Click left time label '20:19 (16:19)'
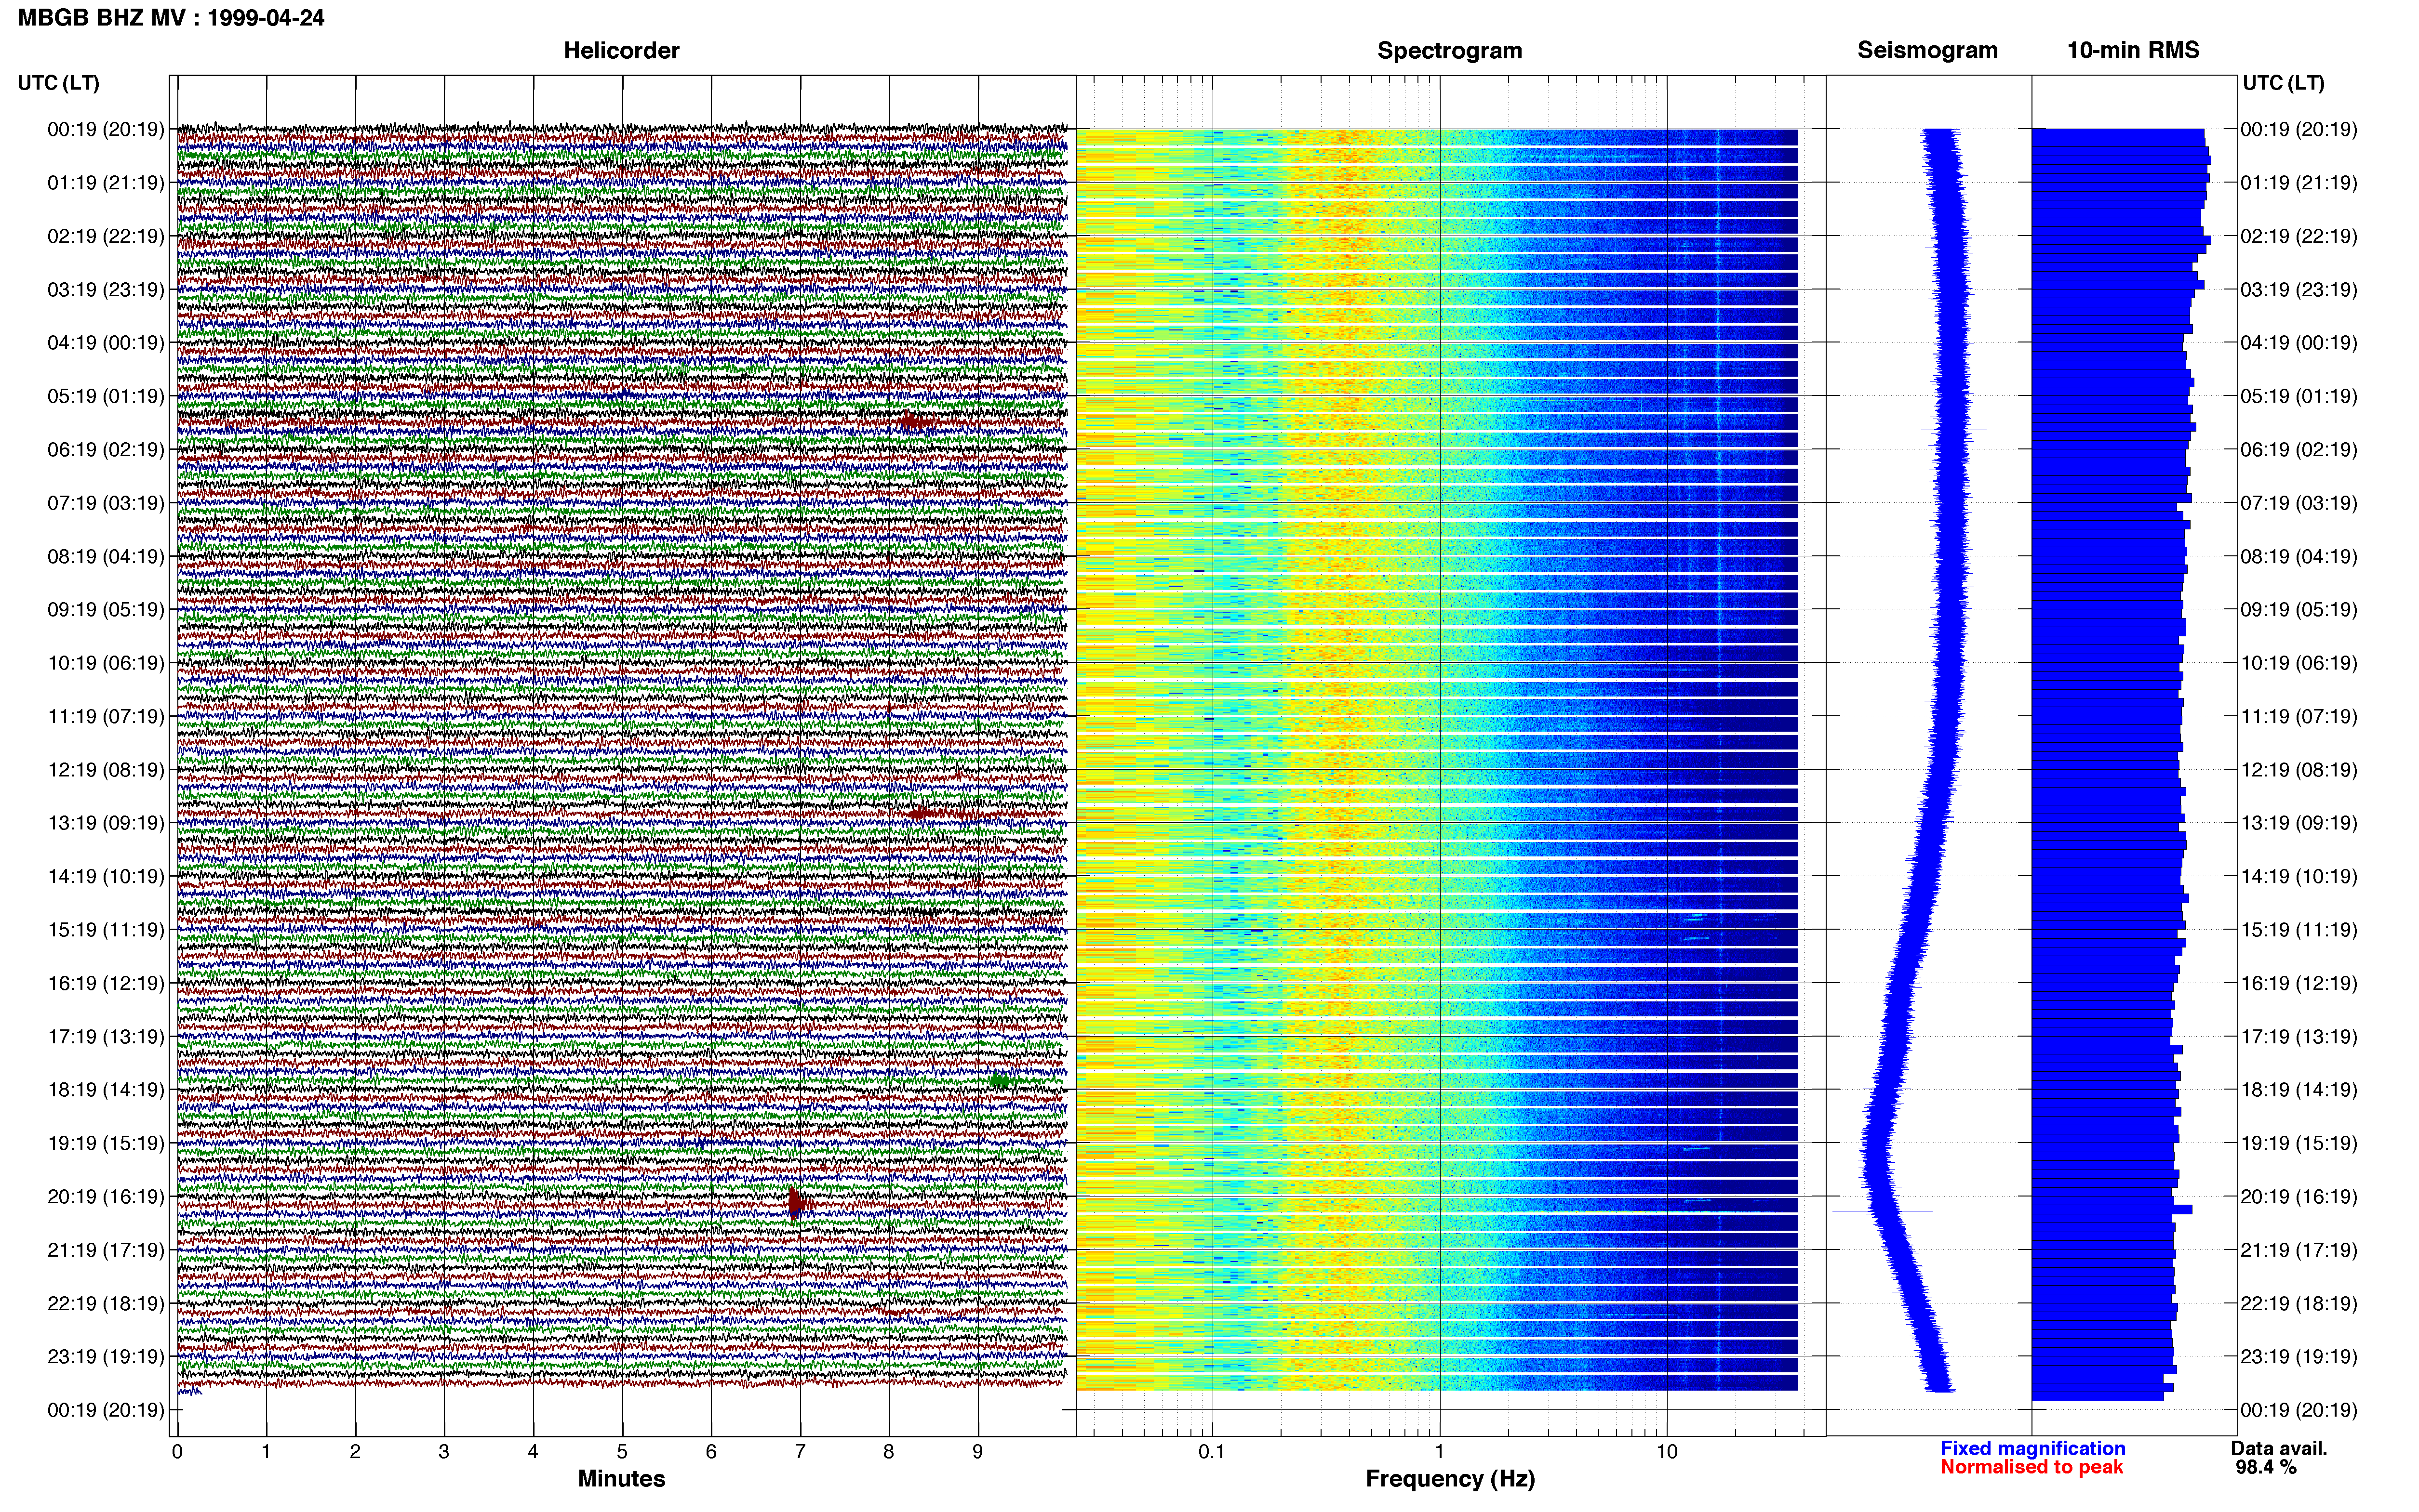The width and height of the screenshot is (2419, 1512). (x=106, y=1197)
